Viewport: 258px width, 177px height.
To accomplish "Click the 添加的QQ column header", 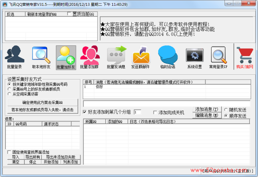I will tap(117, 121).
